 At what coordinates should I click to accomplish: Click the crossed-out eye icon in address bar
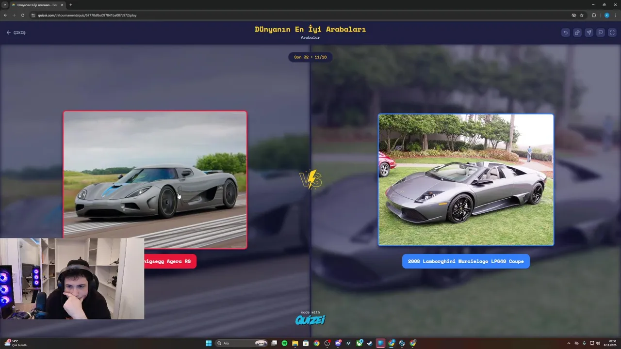(x=574, y=15)
